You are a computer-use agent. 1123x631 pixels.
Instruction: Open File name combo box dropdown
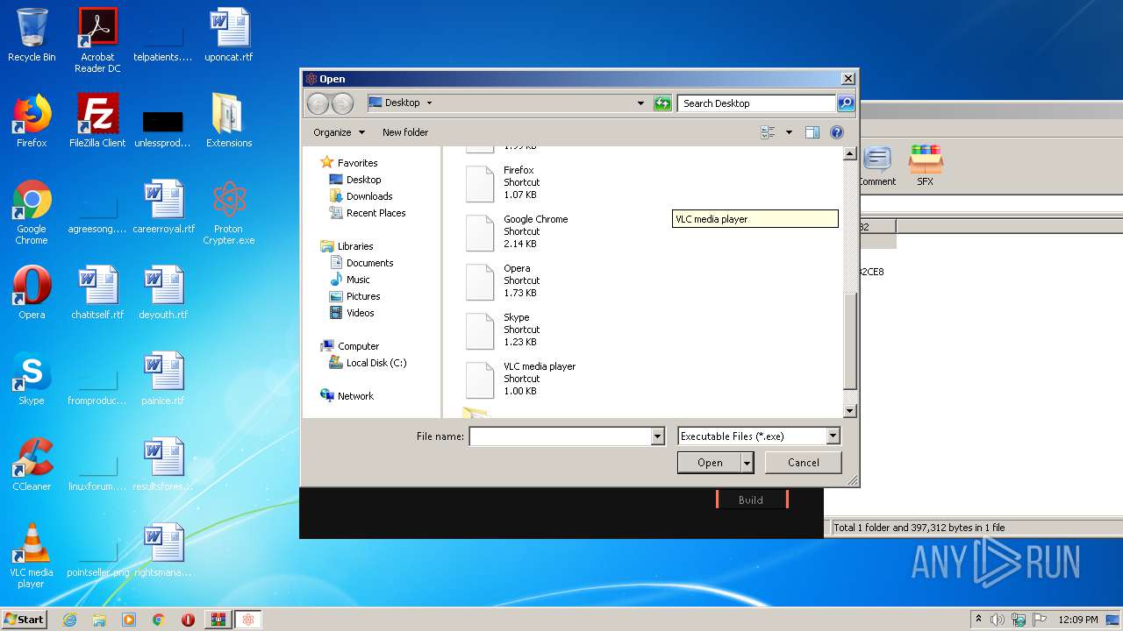(657, 436)
